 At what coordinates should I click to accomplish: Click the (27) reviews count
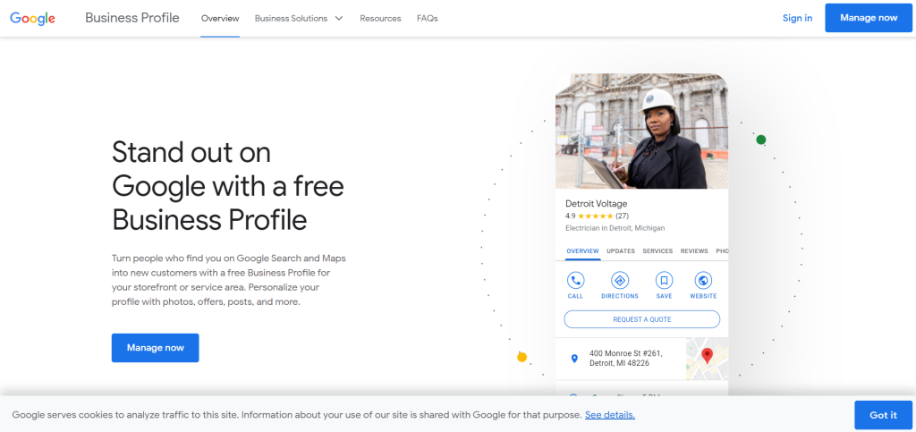click(623, 216)
